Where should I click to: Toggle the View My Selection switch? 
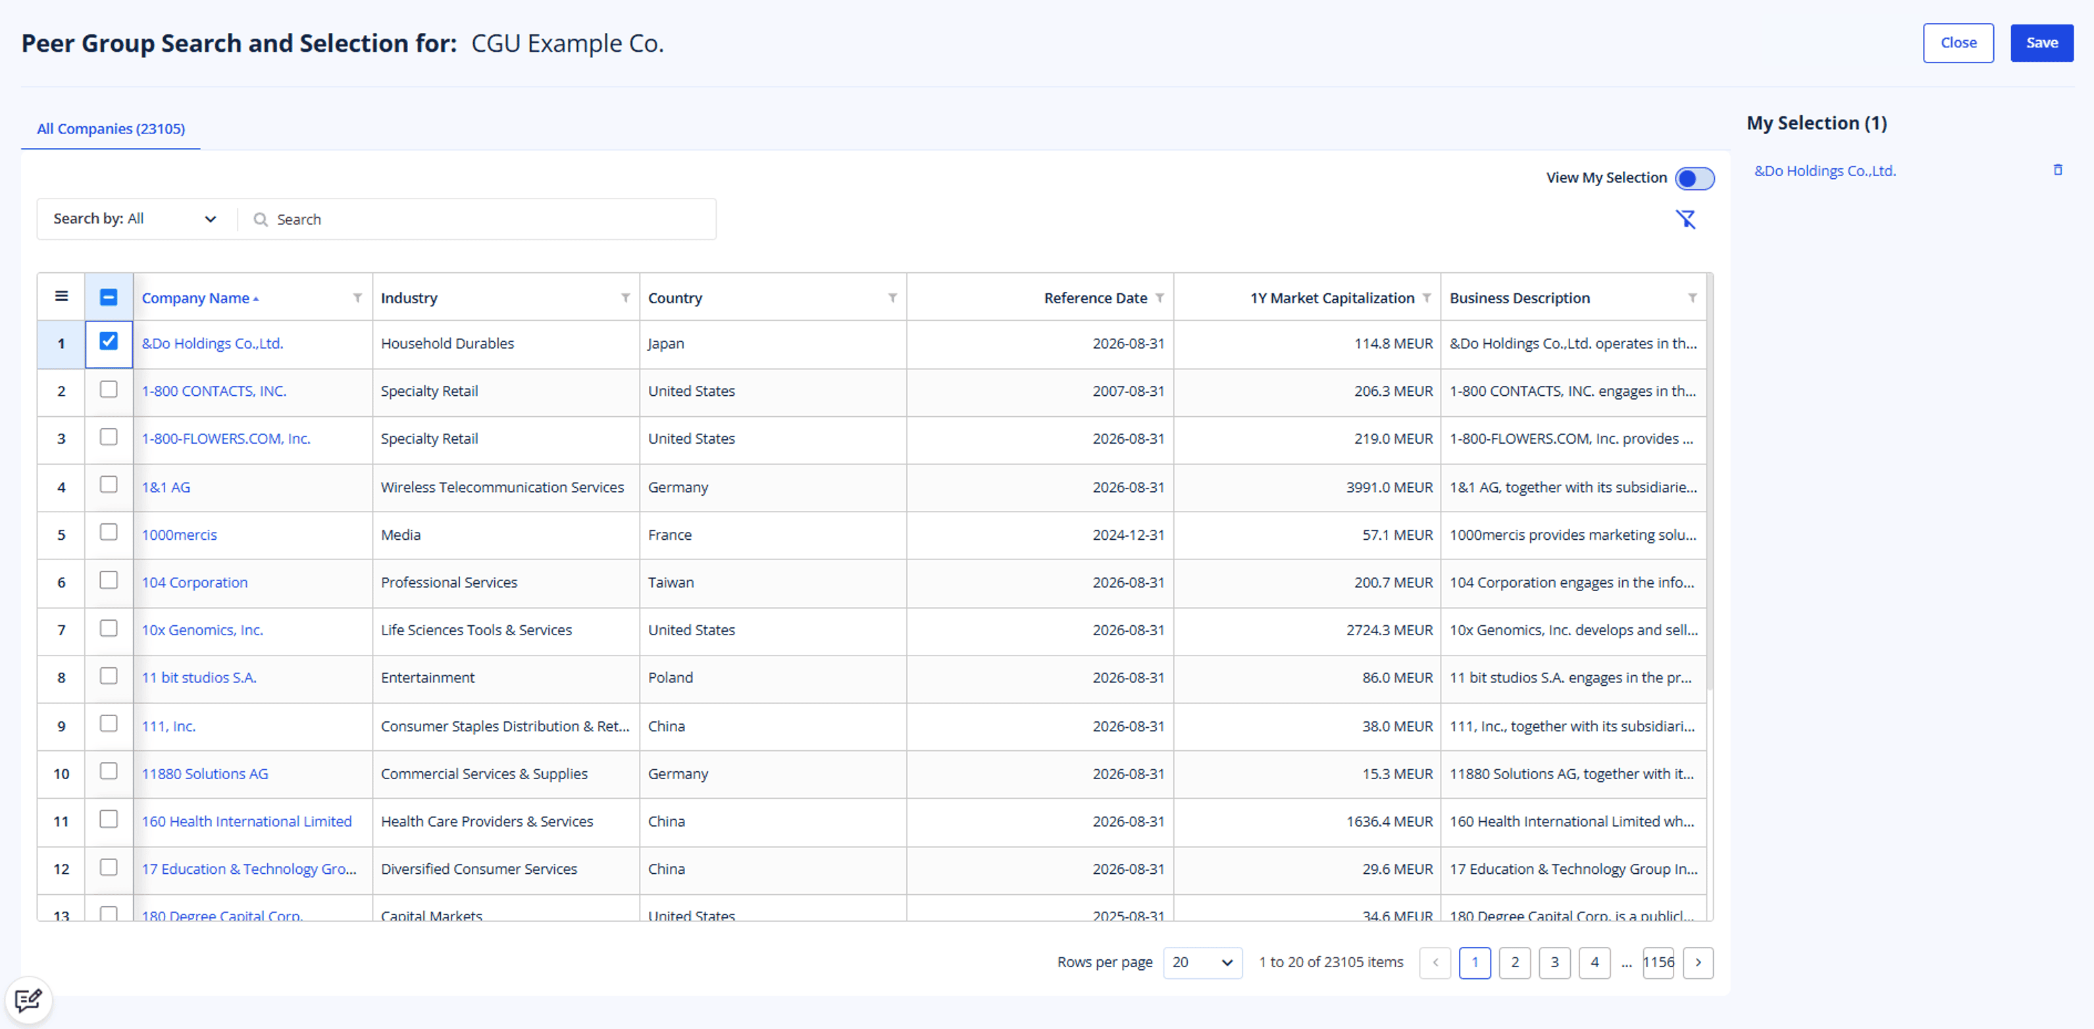[x=1695, y=178]
